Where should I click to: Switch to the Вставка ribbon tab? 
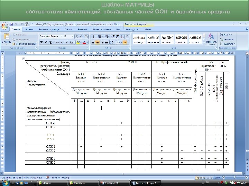tap(29, 29)
